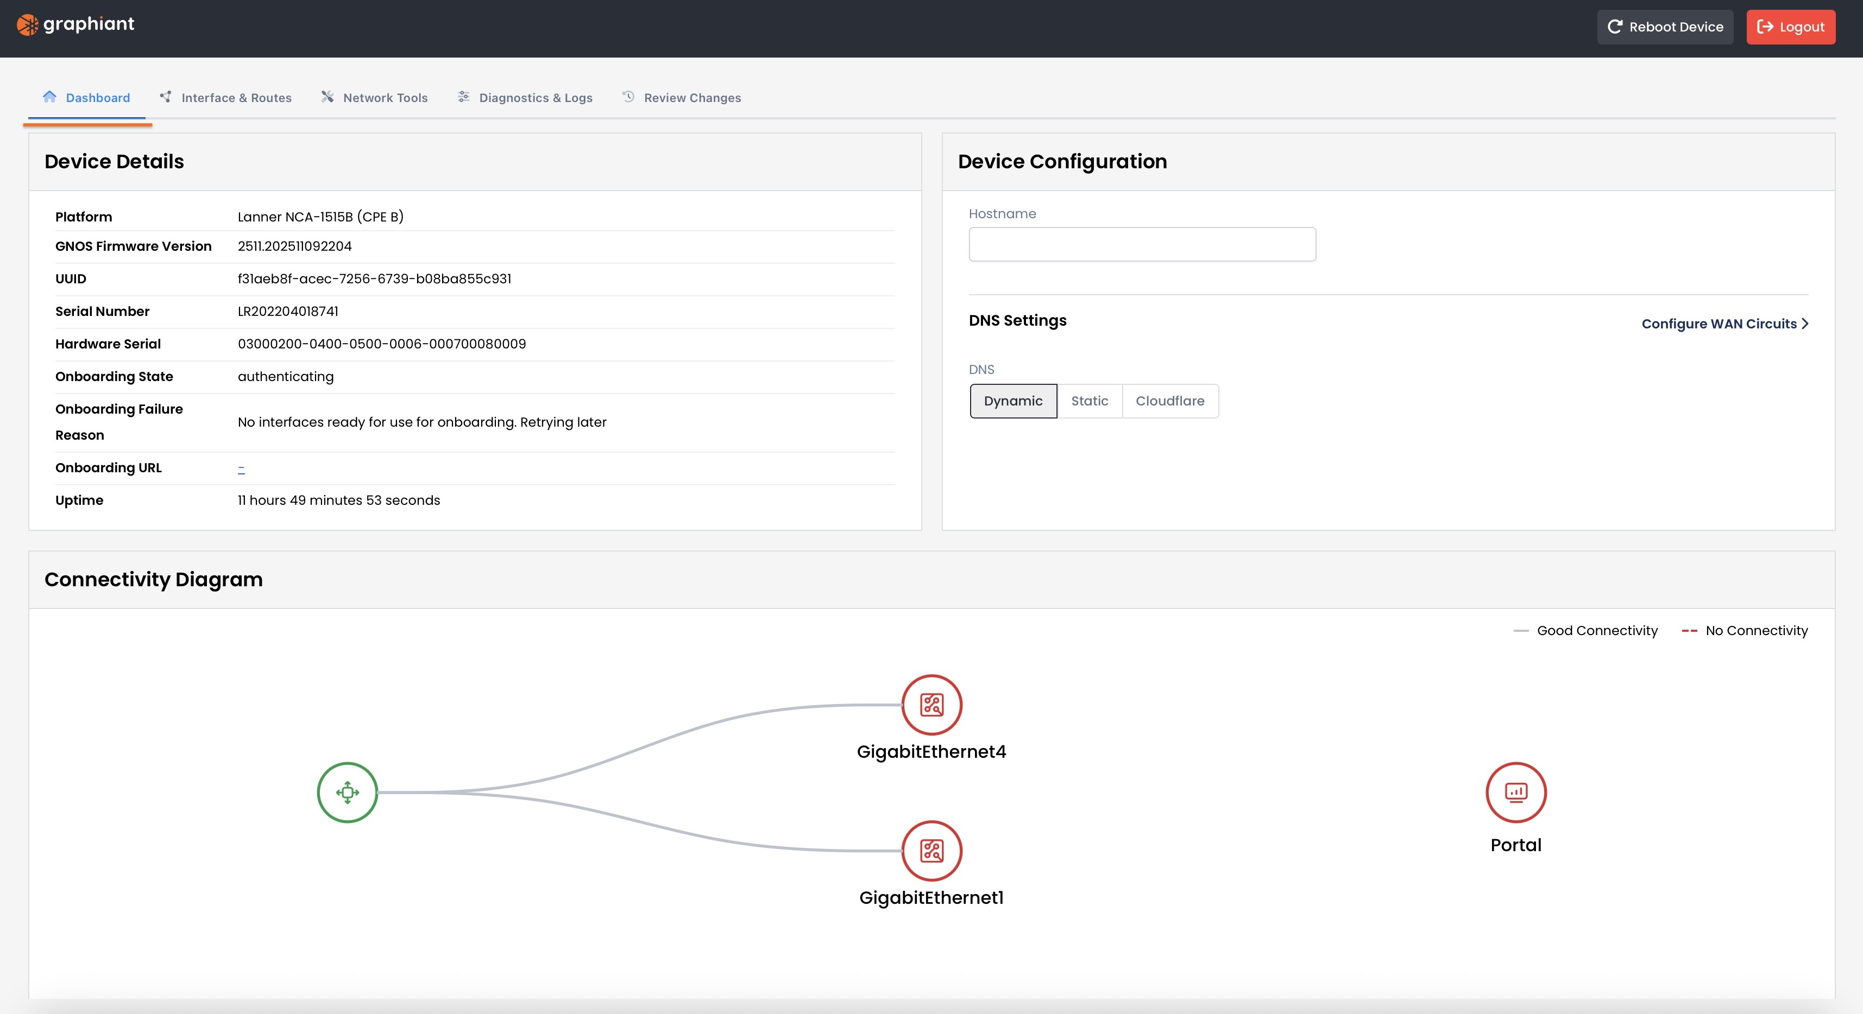This screenshot has height=1014, width=1863.
Task: Click the Interface & Routes nodes icon
Action: pyautogui.click(x=166, y=97)
